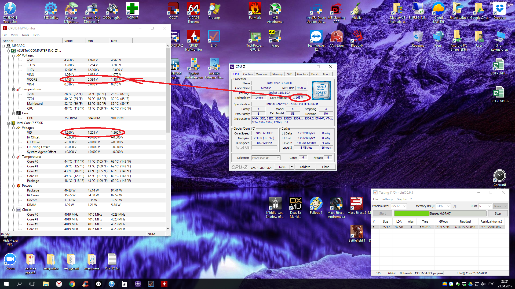Open Task View from the taskbar
Screen dimensions: 515x289
tap(32, 284)
